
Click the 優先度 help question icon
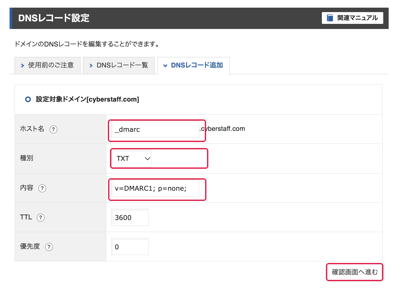(x=49, y=247)
